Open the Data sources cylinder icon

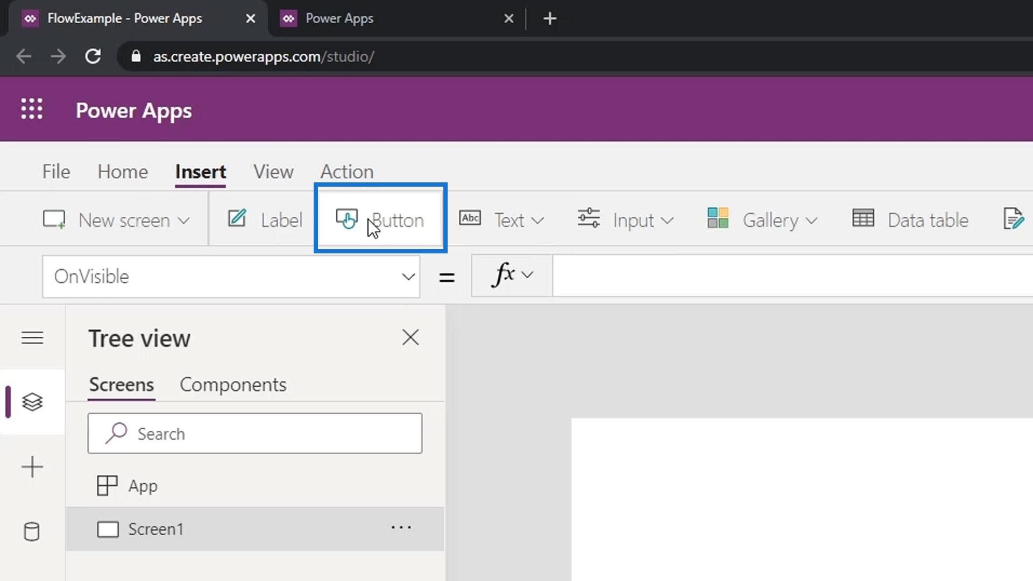tap(32, 532)
